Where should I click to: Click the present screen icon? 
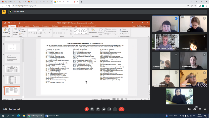coord(109,109)
